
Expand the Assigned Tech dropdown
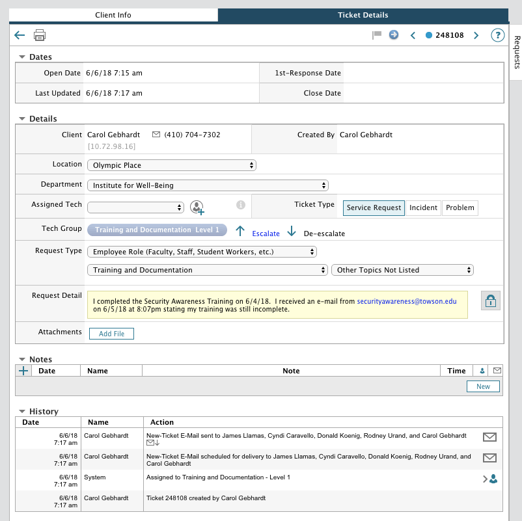point(136,207)
